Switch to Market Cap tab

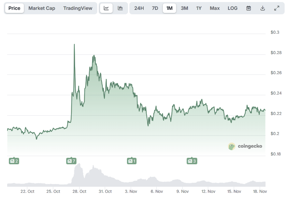click(x=42, y=8)
